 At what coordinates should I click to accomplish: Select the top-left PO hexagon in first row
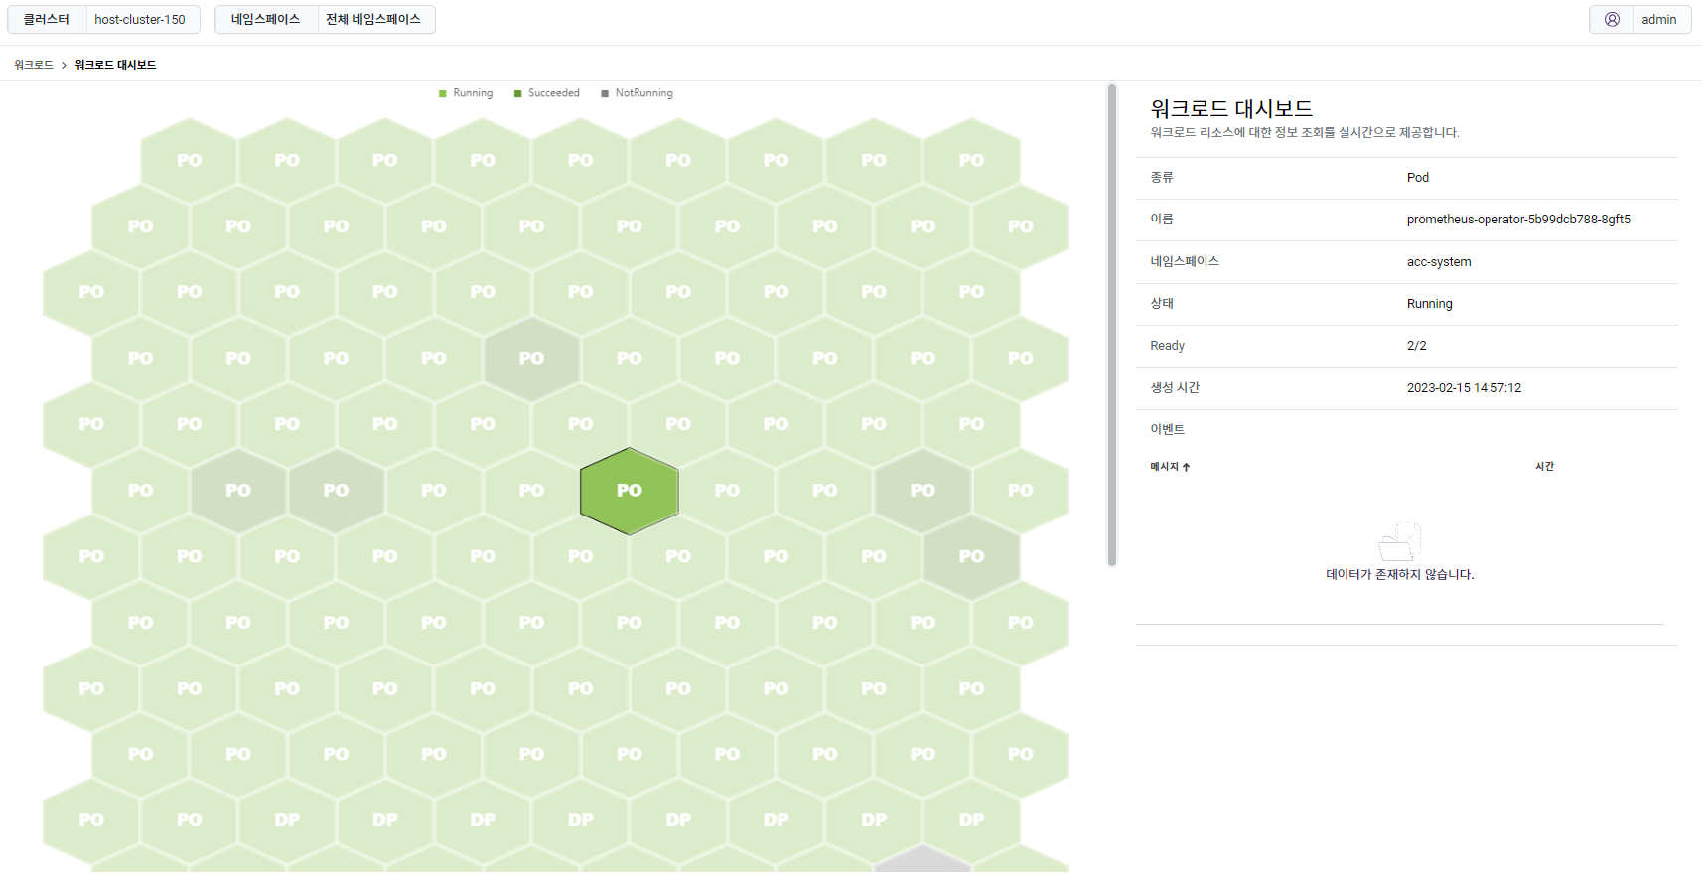tap(190, 160)
